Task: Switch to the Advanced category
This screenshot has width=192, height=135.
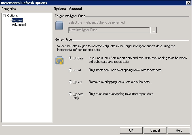Action: tap(19, 25)
